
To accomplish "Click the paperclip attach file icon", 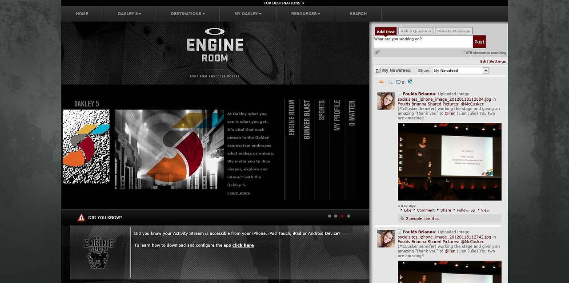I will click(x=377, y=52).
